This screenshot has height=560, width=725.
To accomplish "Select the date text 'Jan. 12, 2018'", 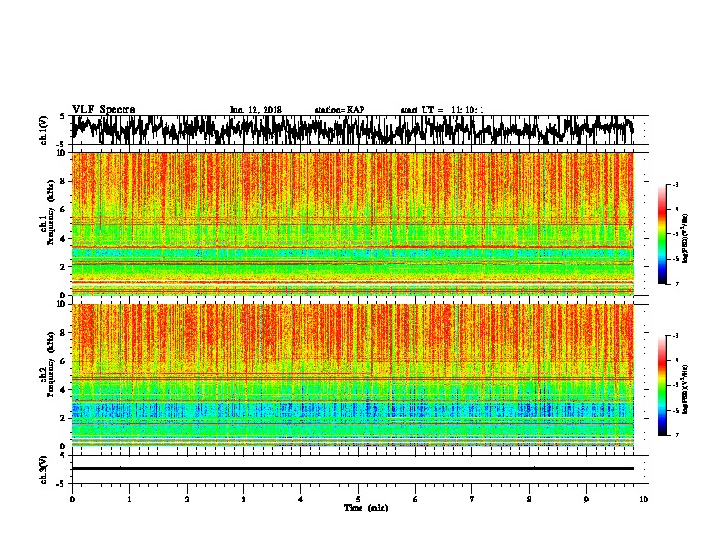I will coord(255,110).
